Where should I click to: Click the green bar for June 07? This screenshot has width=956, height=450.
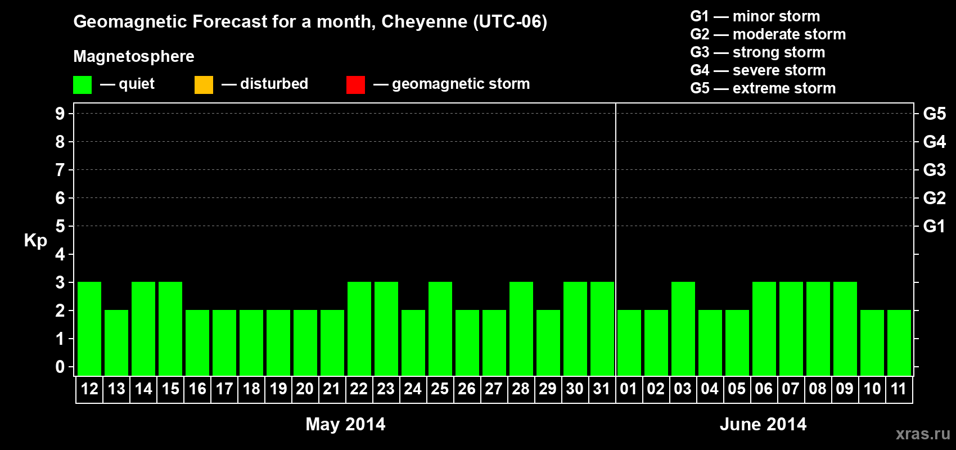791,328
